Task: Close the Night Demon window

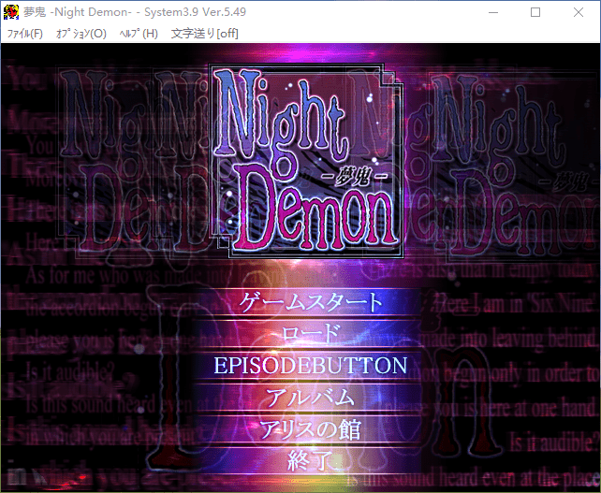Action: pos(579,12)
